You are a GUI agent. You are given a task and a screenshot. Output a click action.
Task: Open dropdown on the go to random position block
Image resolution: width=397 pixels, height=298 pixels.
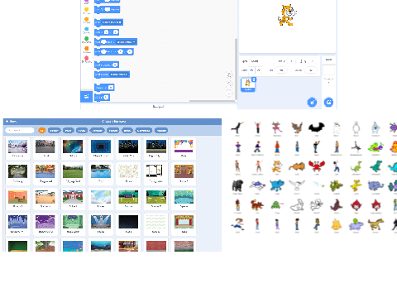coord(112,22)
